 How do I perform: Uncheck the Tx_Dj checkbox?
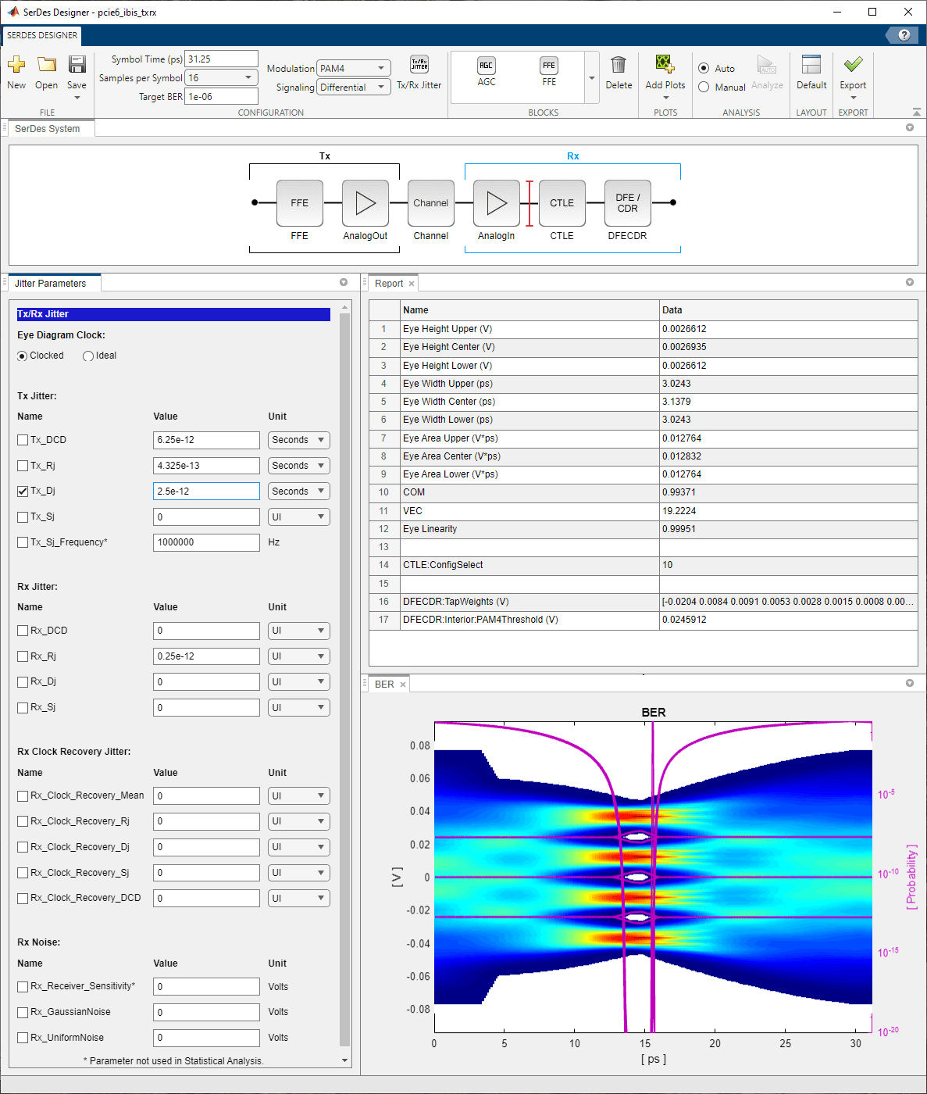click(23, 492)
